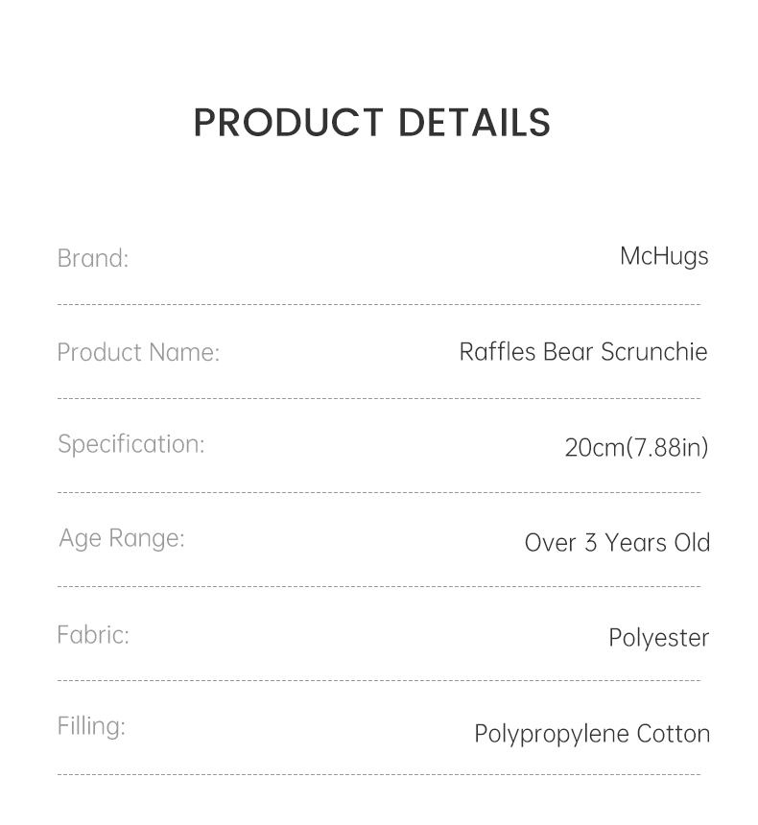Click the dashed divider below Age Range row
The width and height of the screenshot is (758, 825).
[379, 586]
